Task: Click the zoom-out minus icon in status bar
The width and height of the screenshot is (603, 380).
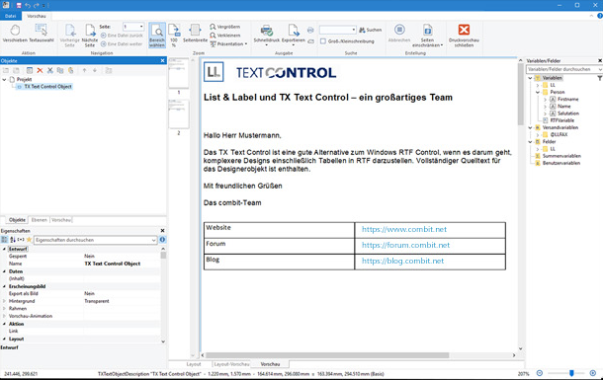Action: click(x=540, y=373)
